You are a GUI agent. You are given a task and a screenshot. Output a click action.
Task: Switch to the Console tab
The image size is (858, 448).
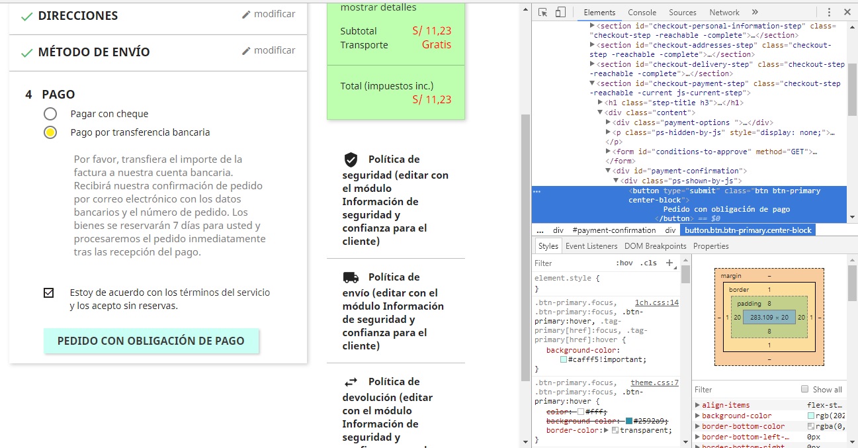(642, 12)
